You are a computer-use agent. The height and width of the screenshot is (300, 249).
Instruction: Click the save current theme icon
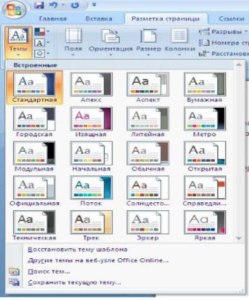pyautogui.click(x=14, y=282)
